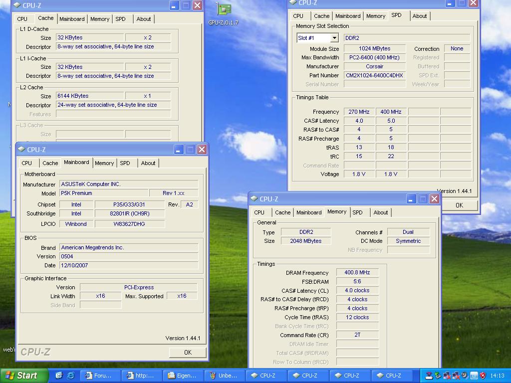511x383 pixels.
Task: Click the Windows Start button
Action: pyautogui.click(x=24, y=376)
